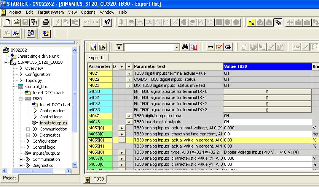319x187 pixels.
Task: Select the r4055[1] parameter cell
Action: (100, 146)
